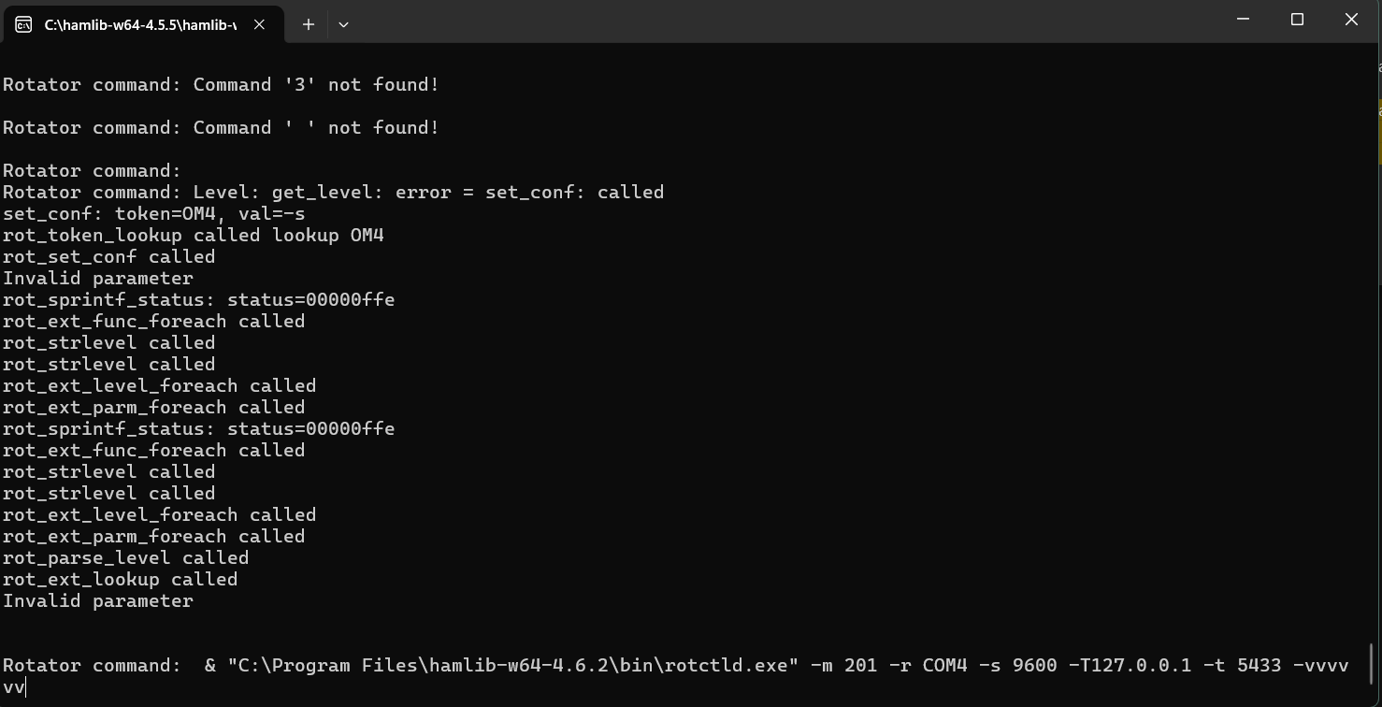Expand the new tab profile dropdown

tap(343, 25)
